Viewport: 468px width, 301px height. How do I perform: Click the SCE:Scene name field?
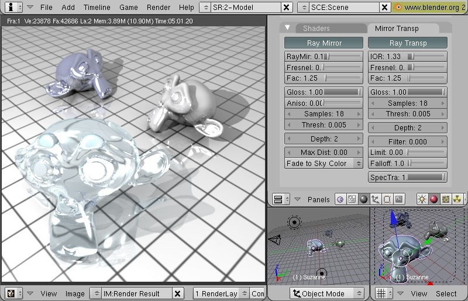(344, 7)
